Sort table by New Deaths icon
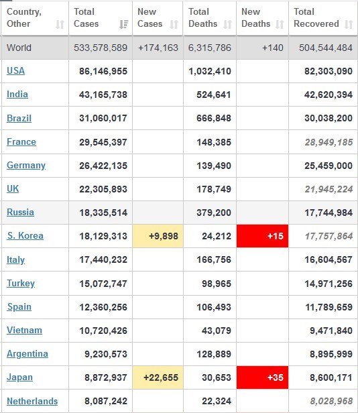358x413 pixels. point(280,24)
